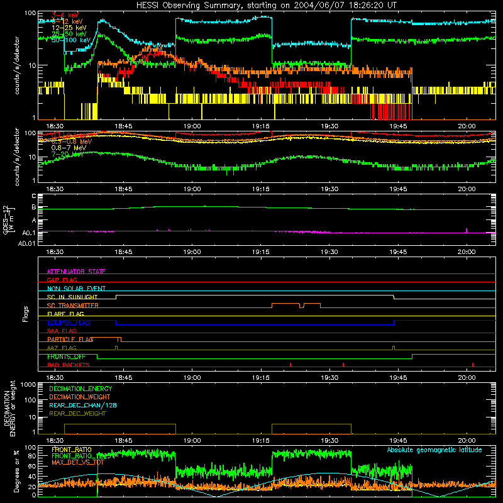Click the PARTICLE_FLAG label
This screenshot has height=503, width=503.
[x=70, y=340]
